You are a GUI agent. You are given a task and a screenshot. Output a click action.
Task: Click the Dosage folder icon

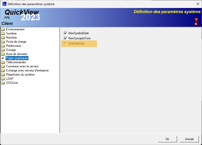pos(3,50)
